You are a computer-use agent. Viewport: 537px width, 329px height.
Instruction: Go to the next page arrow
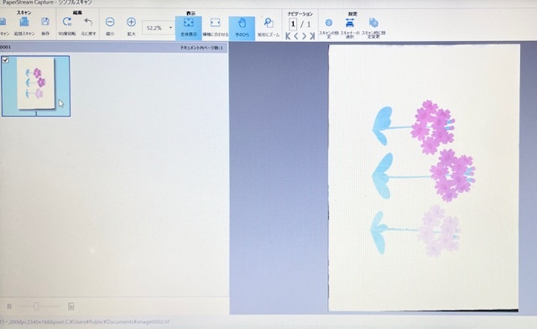304,35
